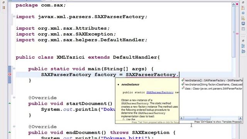Click the DefaultHandler import line
The image size is (247, 139).
81,40
